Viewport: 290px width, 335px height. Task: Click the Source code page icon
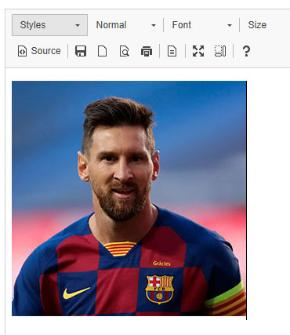[x=22, y=51]
